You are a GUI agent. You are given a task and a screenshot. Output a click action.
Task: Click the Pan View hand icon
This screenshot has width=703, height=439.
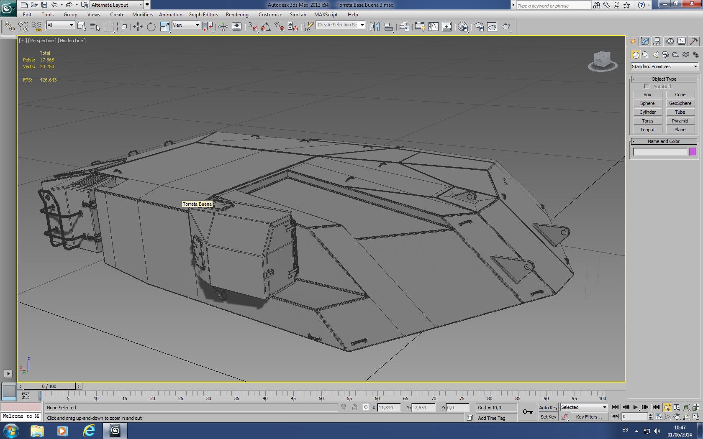[x=677, y=416]
